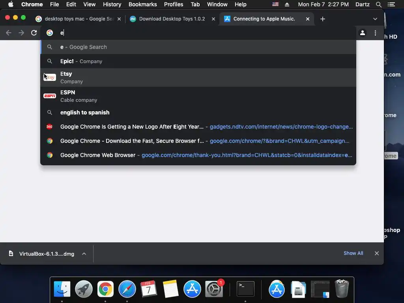Open Spotlight search in the menu bar
The height and width of the screenshot is (303, 404).
[x=378, y=4]
